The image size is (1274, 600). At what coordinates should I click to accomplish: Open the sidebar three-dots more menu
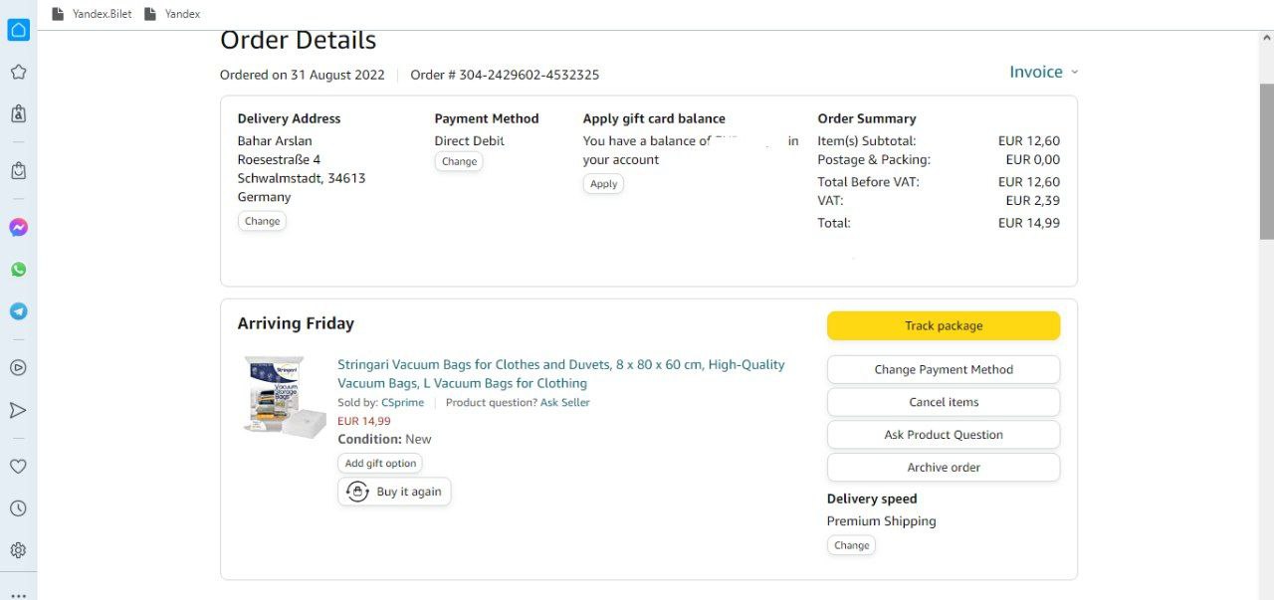click(x=18, y=594)
